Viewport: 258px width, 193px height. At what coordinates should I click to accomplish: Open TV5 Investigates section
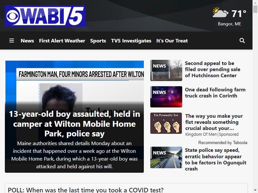point(131,41)
